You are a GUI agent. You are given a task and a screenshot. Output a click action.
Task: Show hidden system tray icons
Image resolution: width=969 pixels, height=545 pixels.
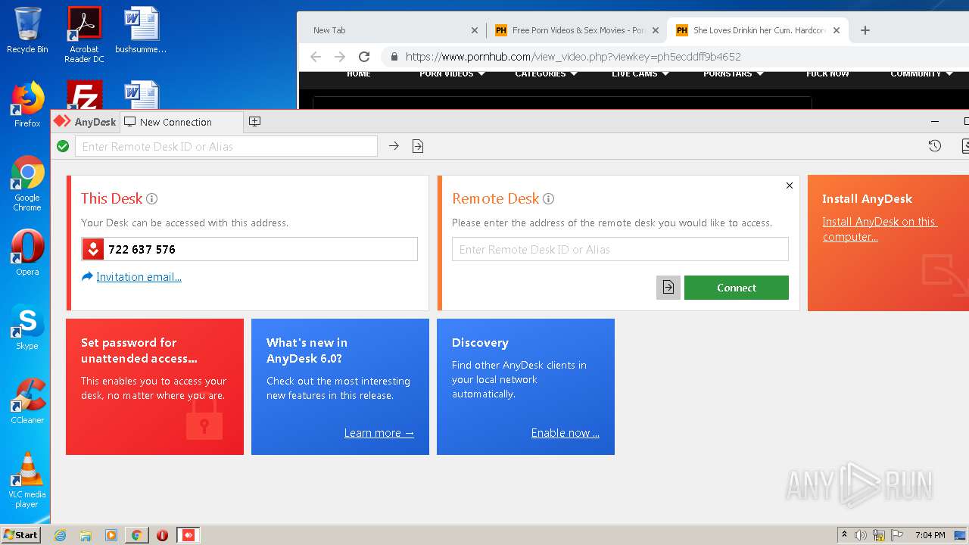[844, 535]
